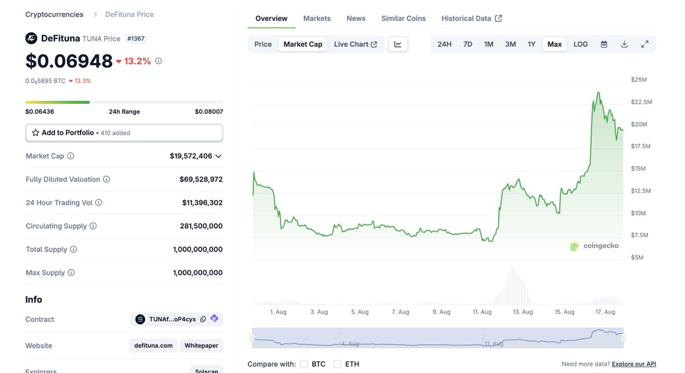Click the Add to Portfolio button
This screenshot has height=373, width=685.
[124, 133]
